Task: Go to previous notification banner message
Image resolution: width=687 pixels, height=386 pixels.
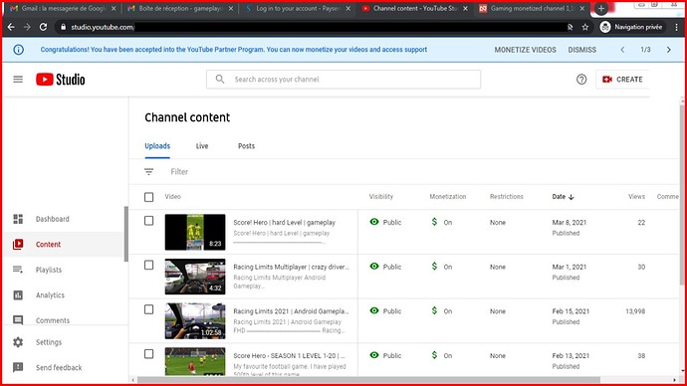Action: pos(622,50)
